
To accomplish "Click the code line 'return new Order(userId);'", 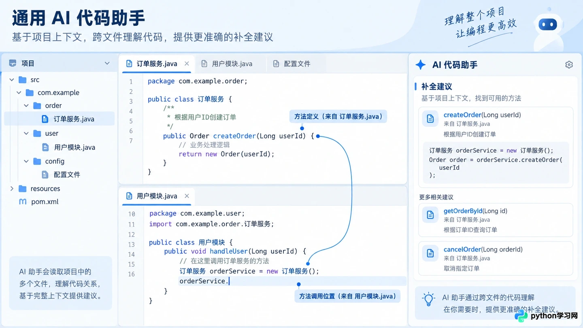I will click(x=227, y=154).
